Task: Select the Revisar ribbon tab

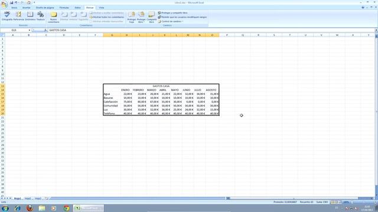Action: pyautogui.click(x=90, y=8)
